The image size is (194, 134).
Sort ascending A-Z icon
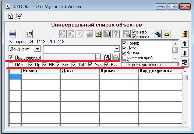(x=63, y=34)
